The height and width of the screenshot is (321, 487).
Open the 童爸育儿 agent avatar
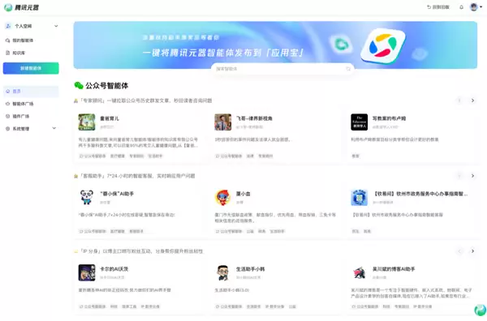(87, 122)
